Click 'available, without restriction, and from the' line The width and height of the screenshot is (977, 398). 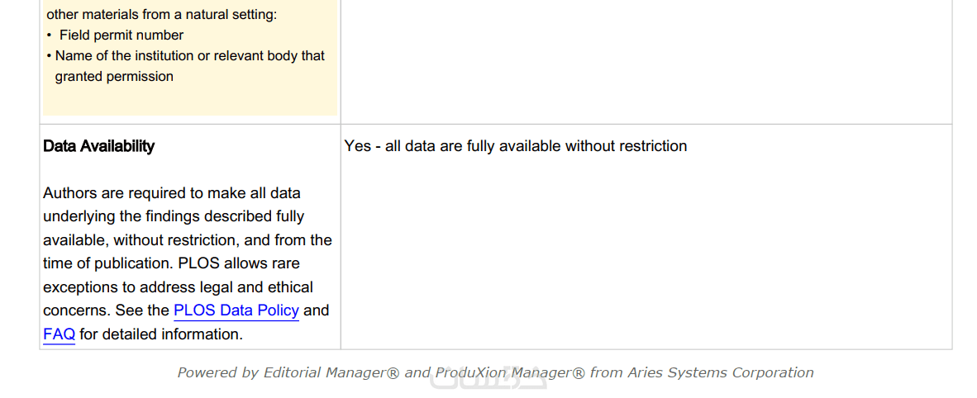188,240
